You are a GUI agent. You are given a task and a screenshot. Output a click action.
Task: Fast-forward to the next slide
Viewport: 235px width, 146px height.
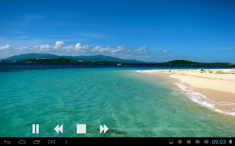104,129
